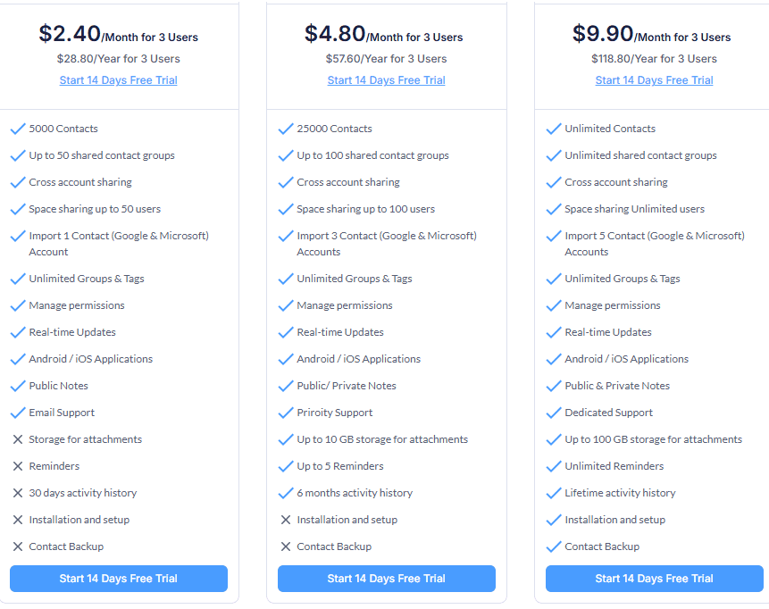Open the $9.90 plan free trial link
The height and width of the screenshot is (609, 769).
pos(654,79)
